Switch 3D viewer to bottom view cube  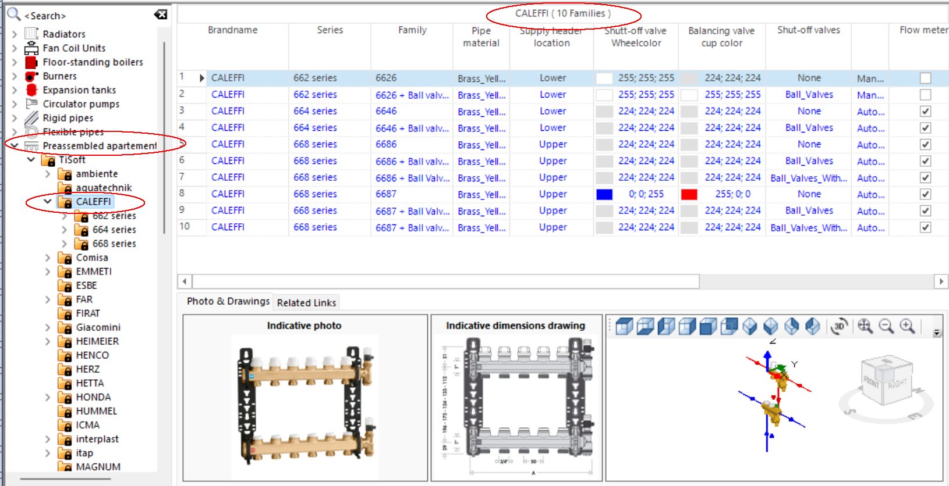click(645, 327)
